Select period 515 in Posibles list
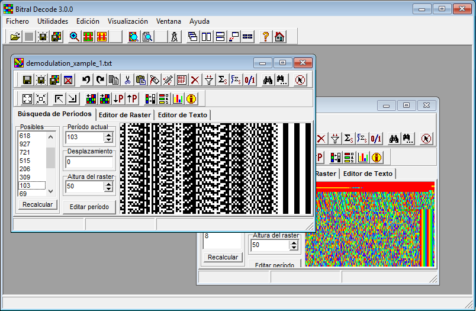Screen dimensions: 476x311 click(x=32, y=161)
